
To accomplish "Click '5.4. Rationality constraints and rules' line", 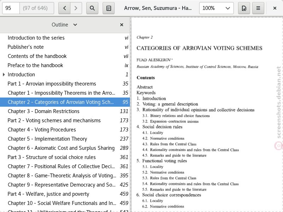I will [x=190, y=184].
